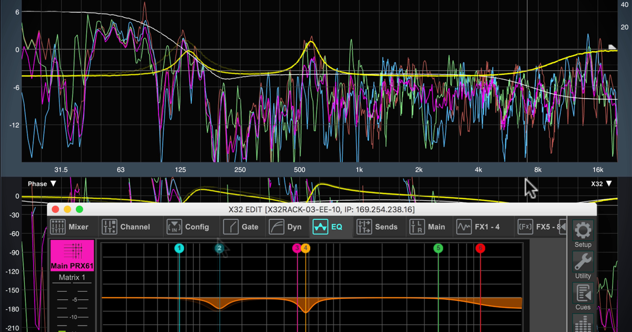Select EQ band 4 orange marker

pos(305,248)
